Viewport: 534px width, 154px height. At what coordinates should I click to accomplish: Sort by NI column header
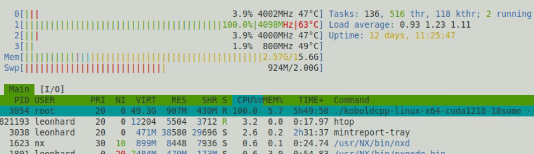tap(121, 100)
